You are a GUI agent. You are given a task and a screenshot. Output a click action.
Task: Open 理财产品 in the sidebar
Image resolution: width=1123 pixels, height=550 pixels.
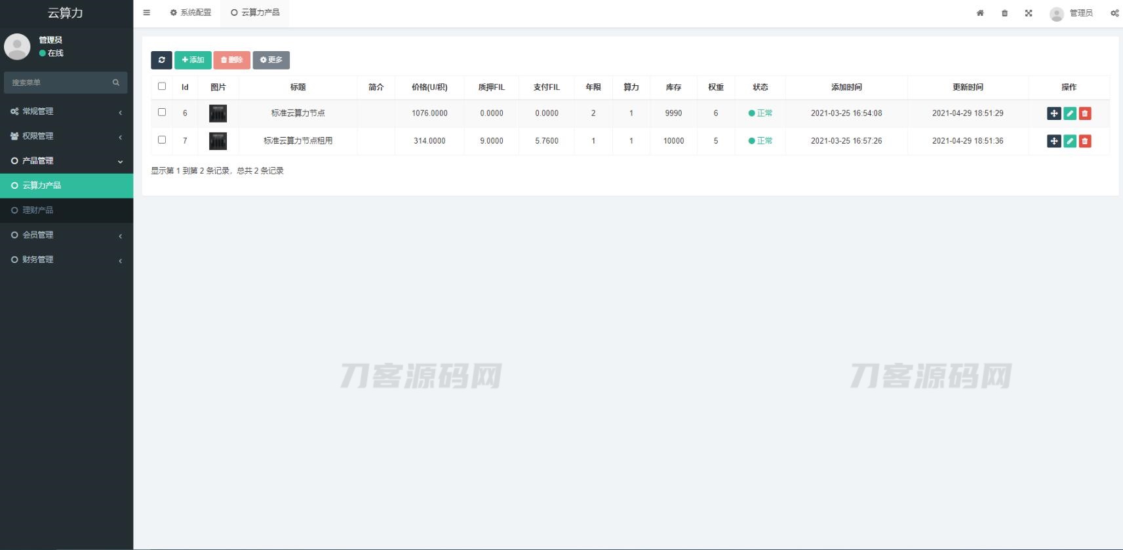(38, 210)
